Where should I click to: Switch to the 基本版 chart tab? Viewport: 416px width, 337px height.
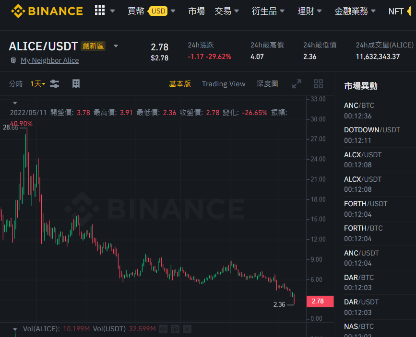[180, 84]
